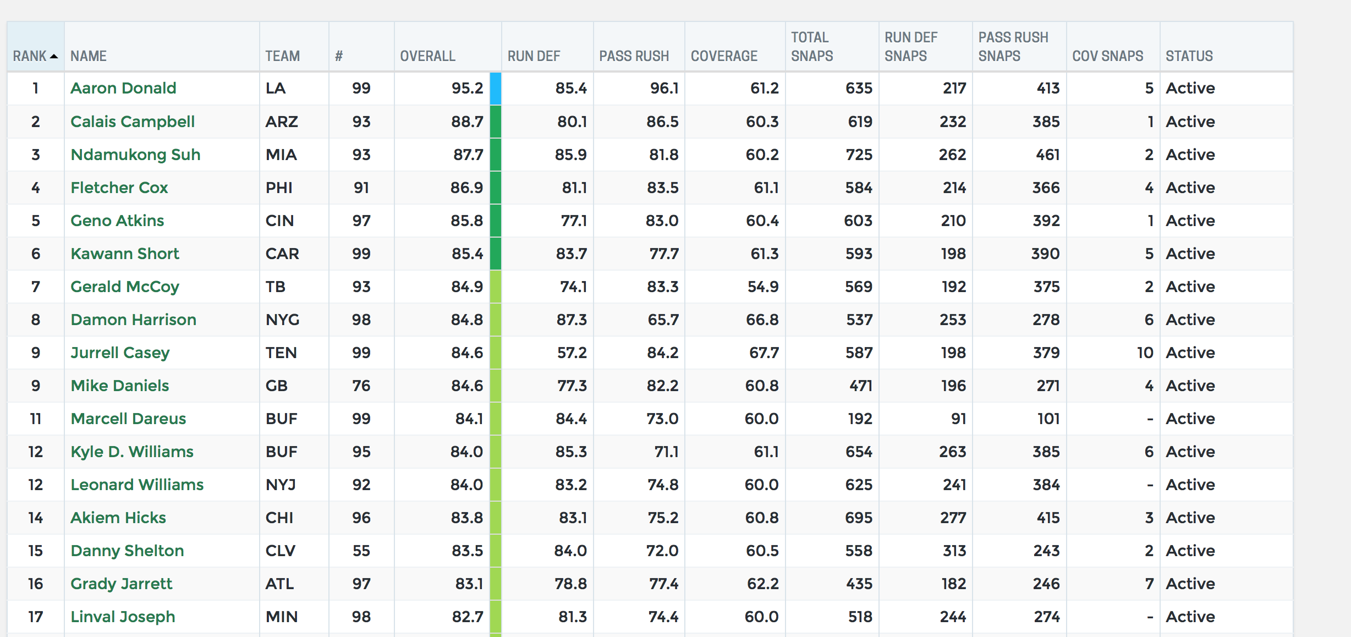Sort by PASS RUSH column header
Image resolution: width=1351 pixels, height=637 pixels.
click(634, 56)
